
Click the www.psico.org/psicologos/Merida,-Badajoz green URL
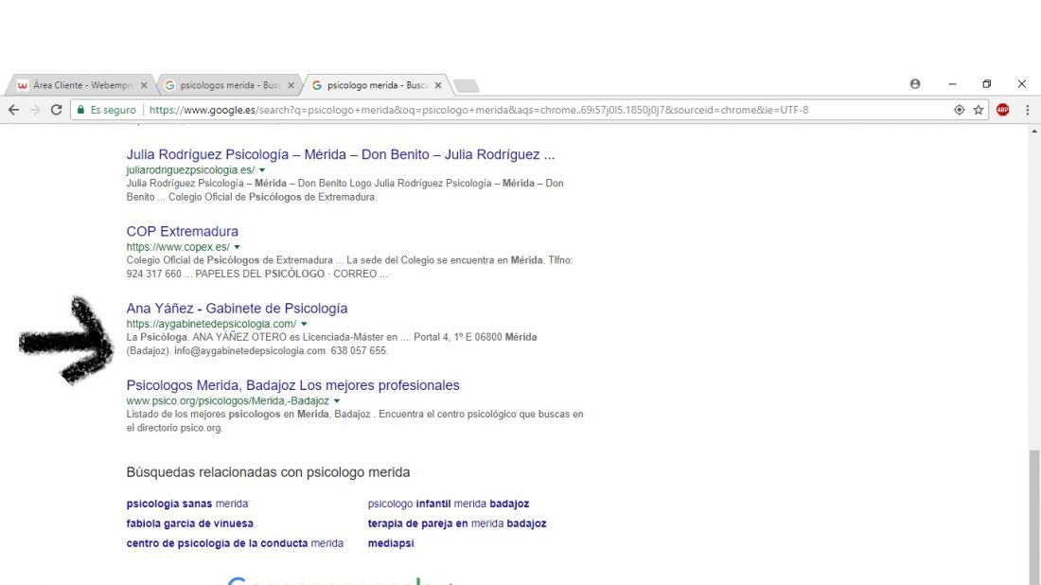[228, 401]
